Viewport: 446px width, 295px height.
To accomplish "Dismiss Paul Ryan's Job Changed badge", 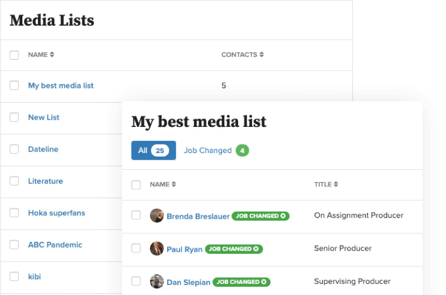I will coord(256,249).
